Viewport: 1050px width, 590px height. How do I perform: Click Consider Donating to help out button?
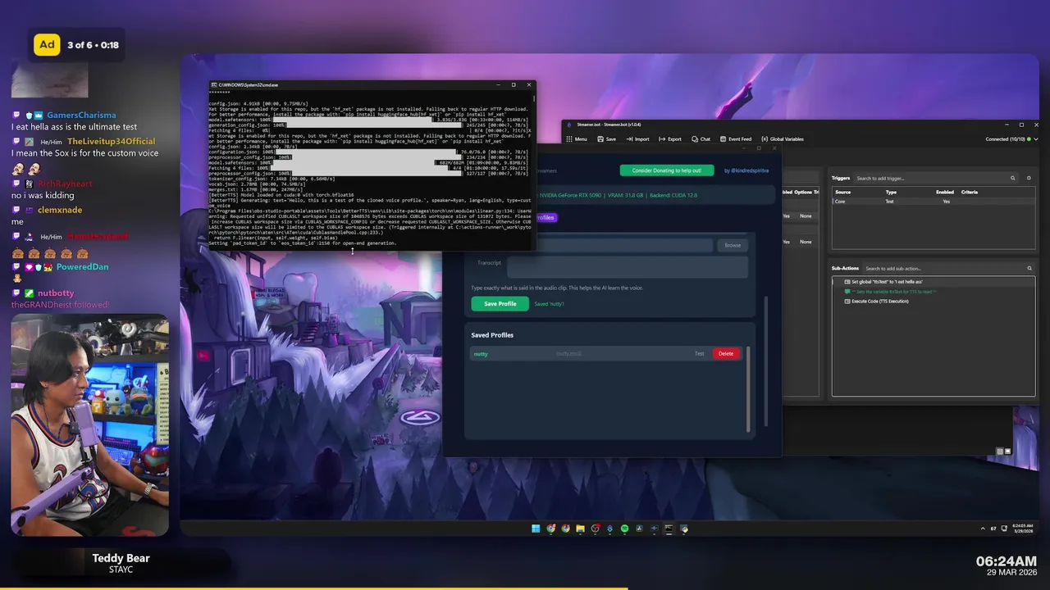tap(666, 170)
